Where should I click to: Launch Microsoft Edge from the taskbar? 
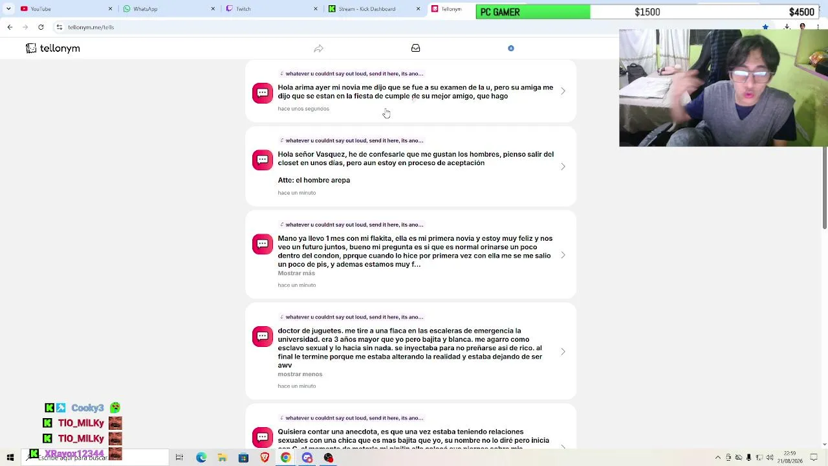tap(201, 458)
